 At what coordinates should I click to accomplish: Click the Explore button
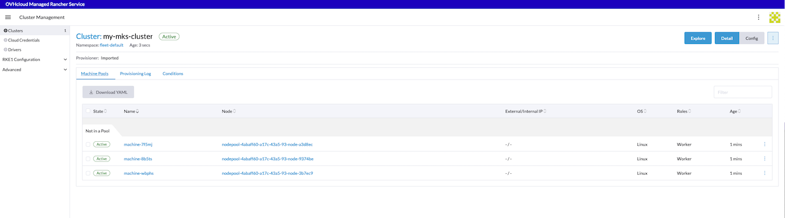(698, 38)
